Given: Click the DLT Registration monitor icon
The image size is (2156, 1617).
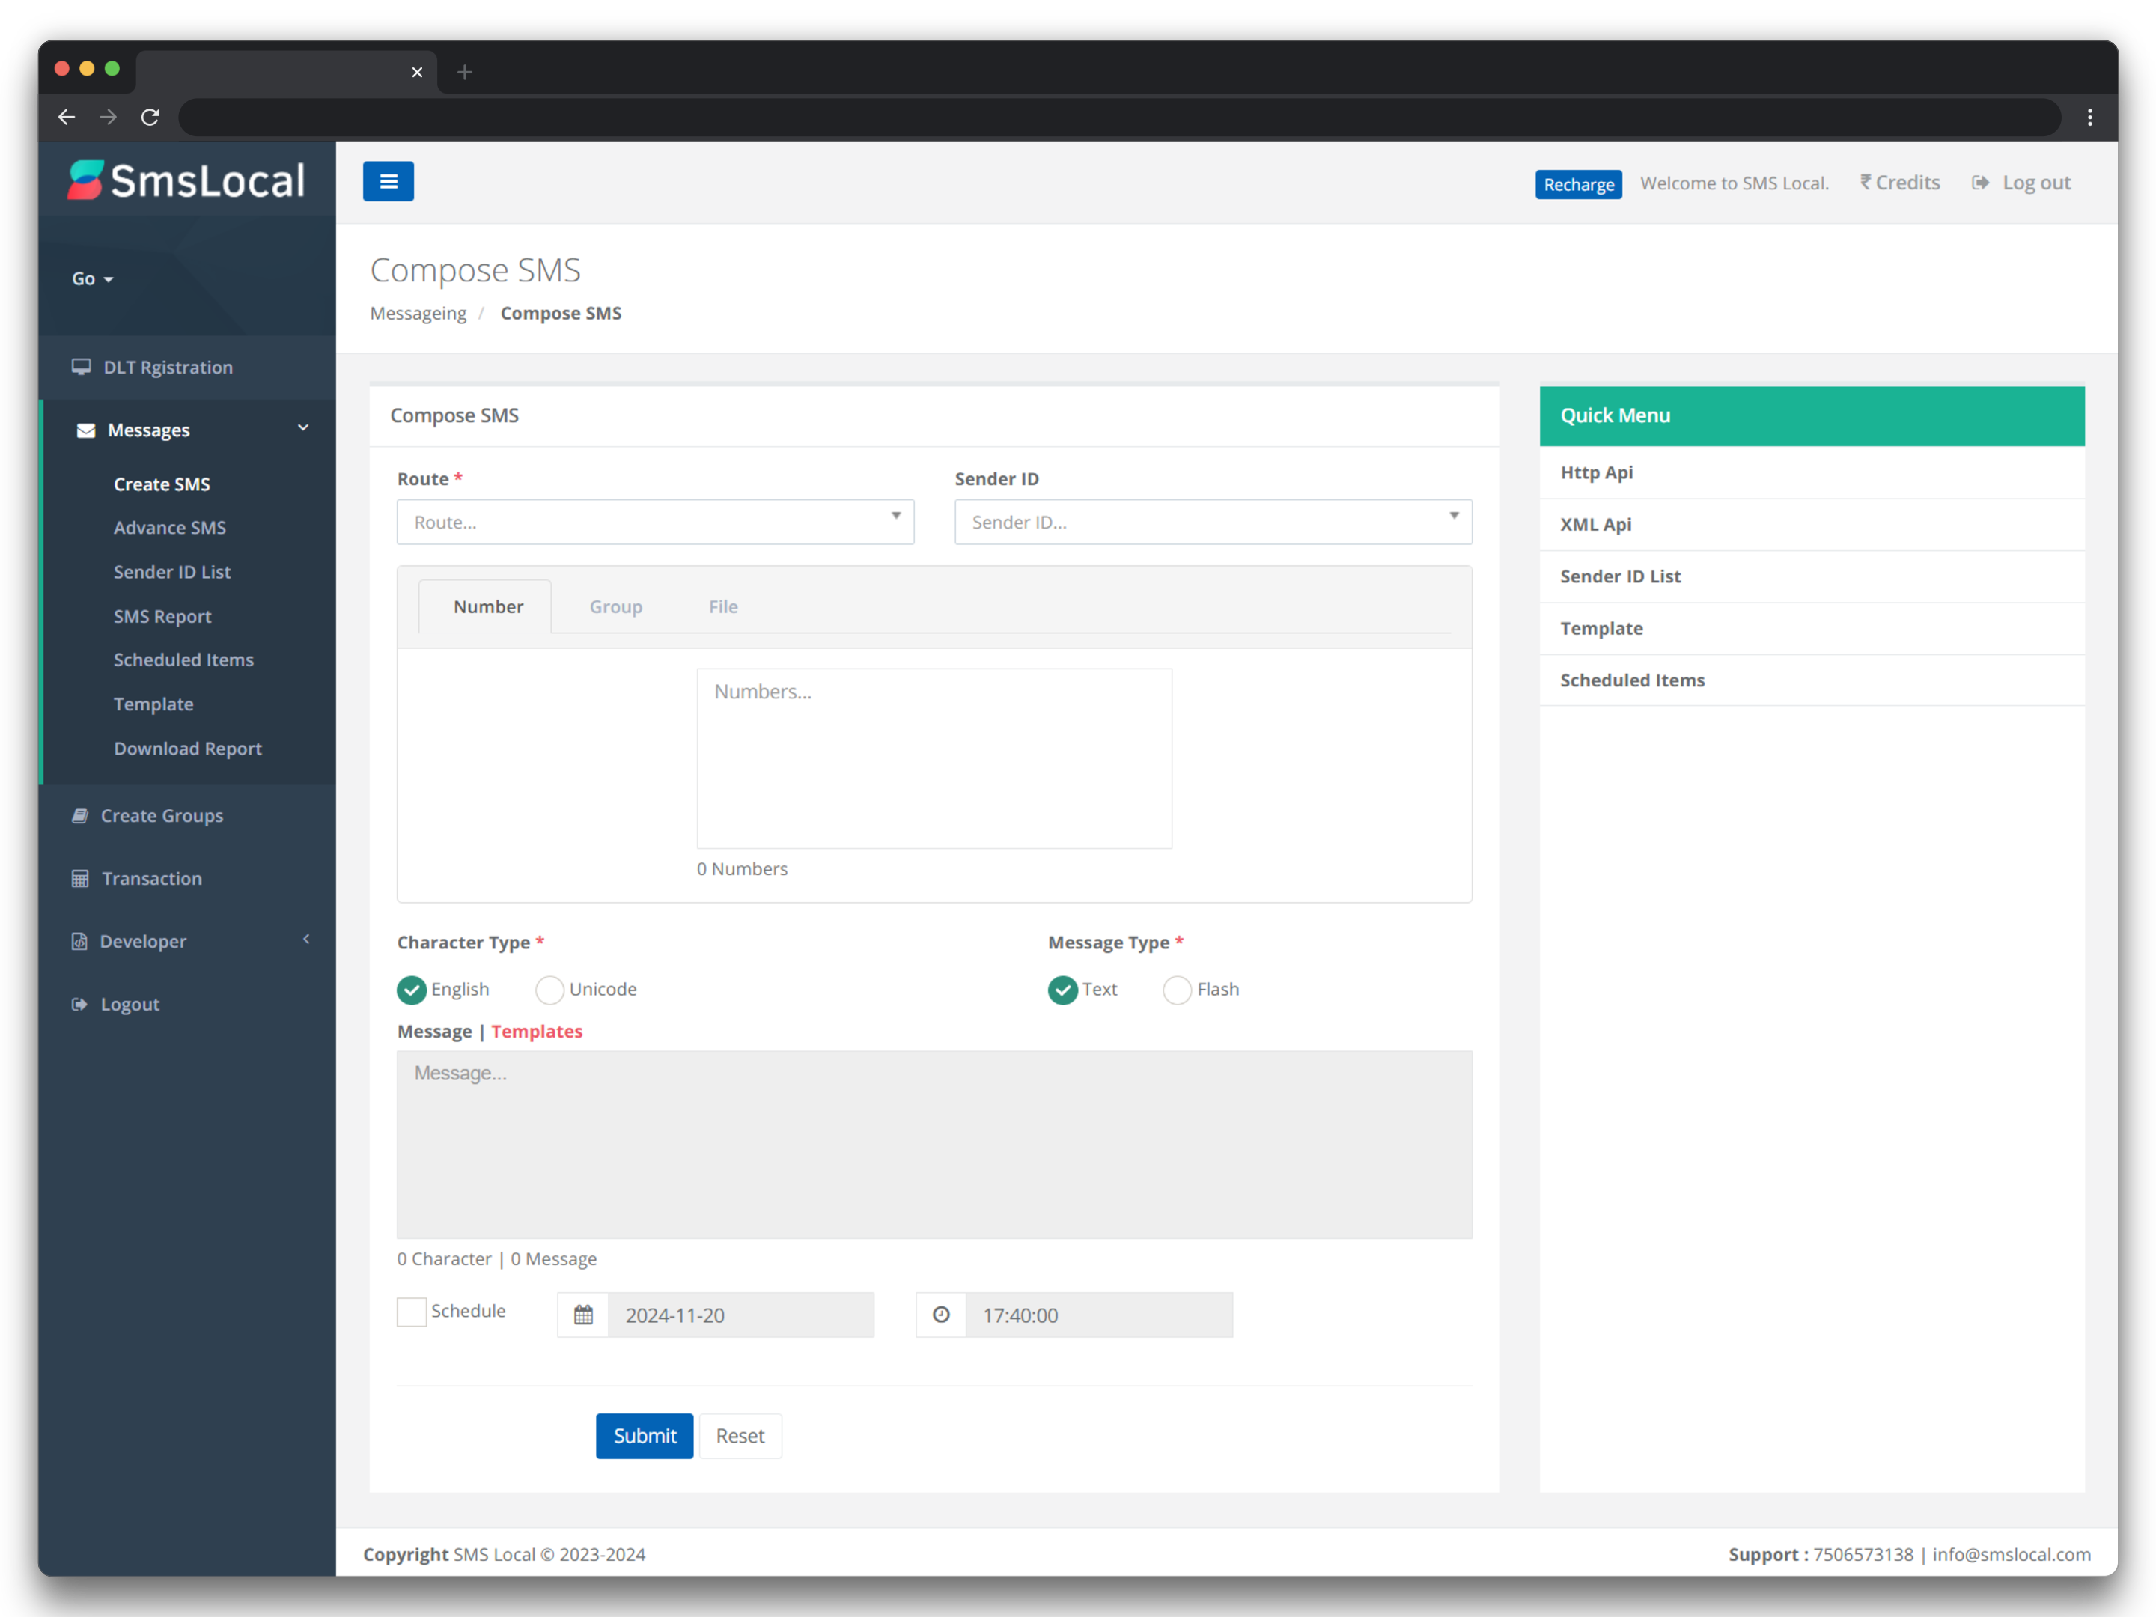Looking at the screenshot, I should click(x=81, y=368).
